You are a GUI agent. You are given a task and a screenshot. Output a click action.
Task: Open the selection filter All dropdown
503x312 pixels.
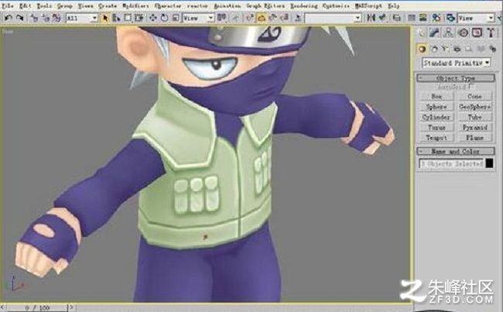pos(82,19)
